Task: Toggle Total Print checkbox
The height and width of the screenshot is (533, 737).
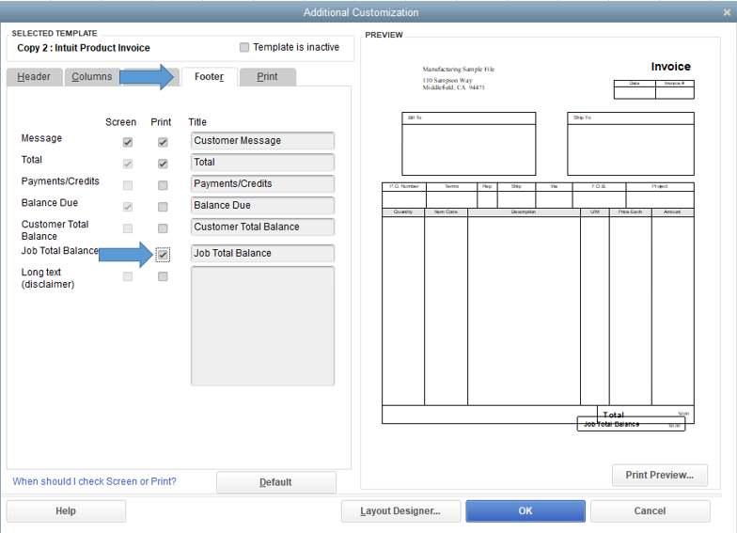Action: (163, 164)
